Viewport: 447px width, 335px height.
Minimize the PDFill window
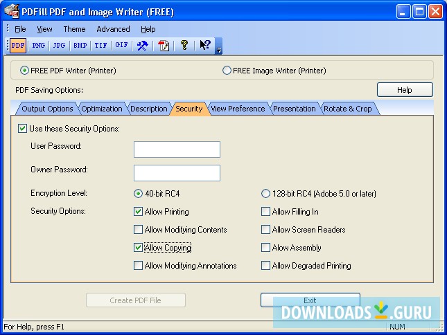coord(403,11)
